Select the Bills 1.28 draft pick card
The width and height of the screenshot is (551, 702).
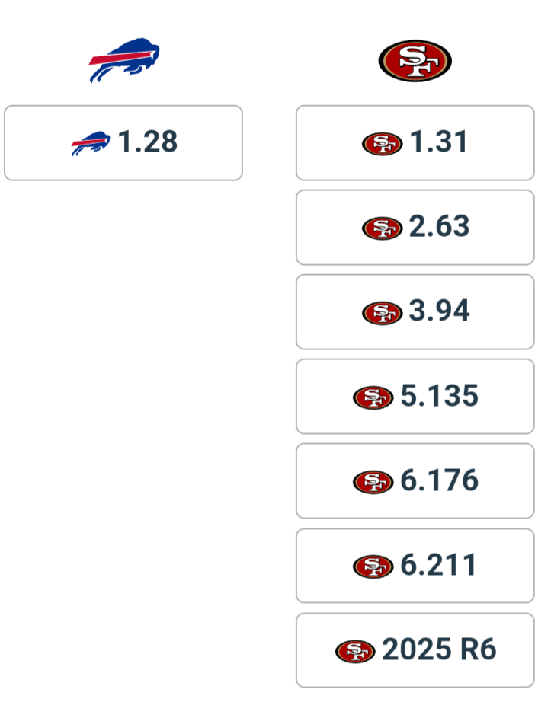[123, 143]
